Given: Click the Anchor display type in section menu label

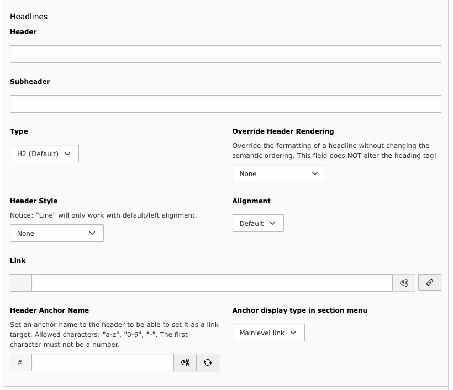Looking at the screenshot, I should 299,310.
